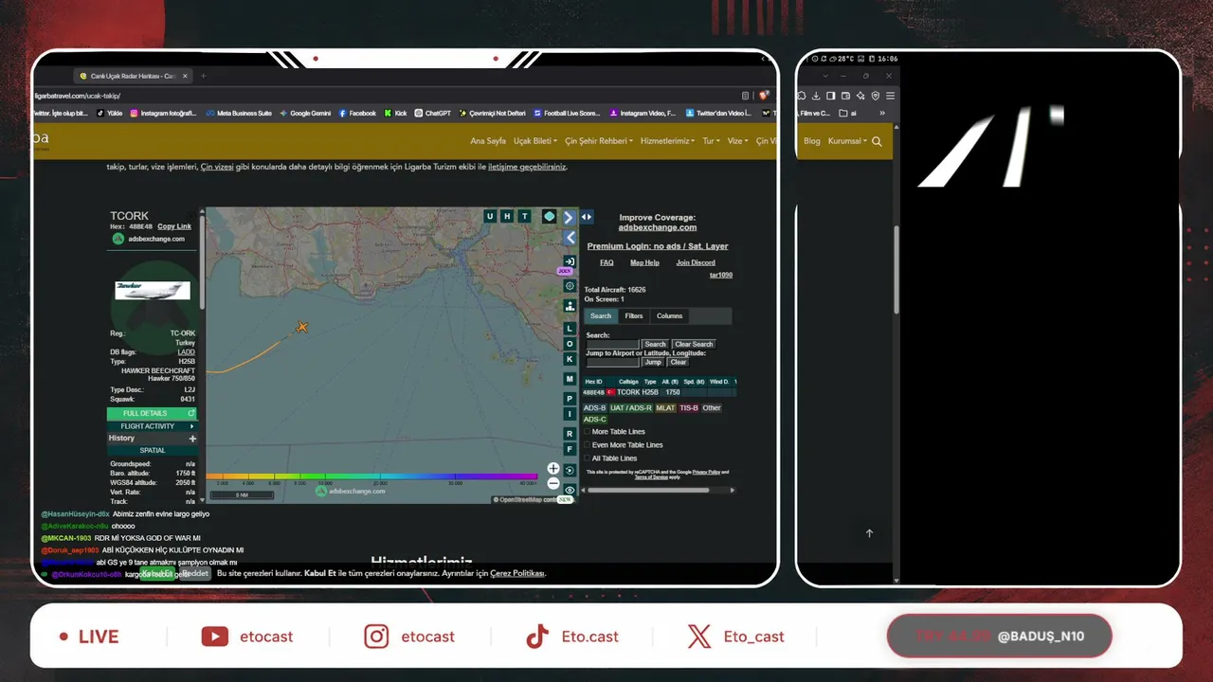
Task: Open the Map Help link
Action: click(644, 262)
